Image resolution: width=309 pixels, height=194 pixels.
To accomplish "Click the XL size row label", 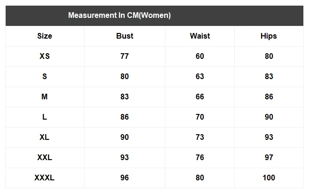I will pyautogui.click(x=45, y=137).
